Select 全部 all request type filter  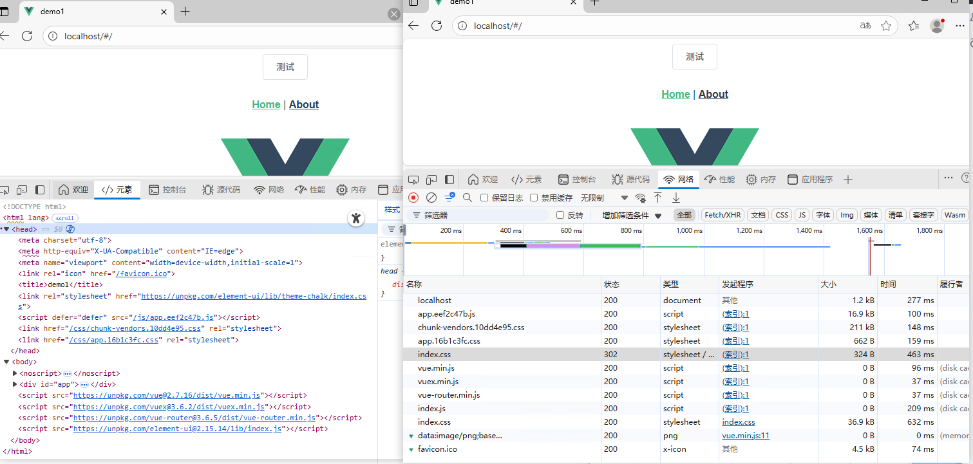click(684, 215)
